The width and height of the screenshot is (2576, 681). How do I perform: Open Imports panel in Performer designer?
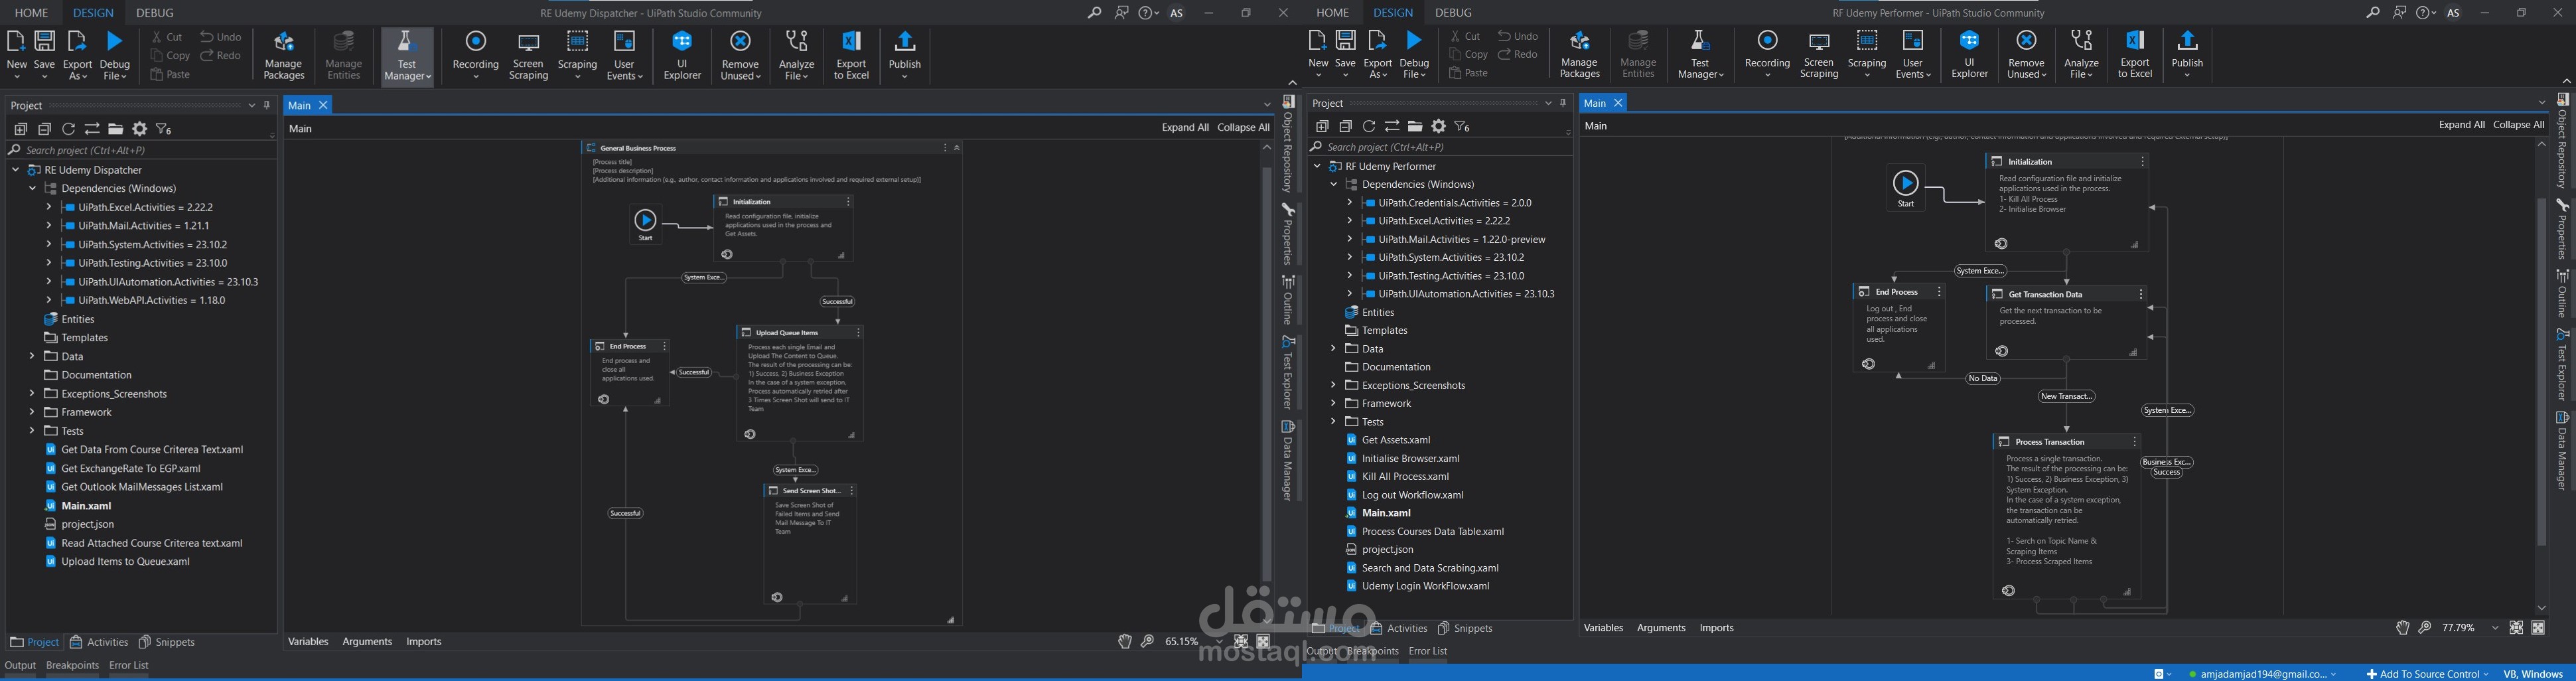point(1716,628)
